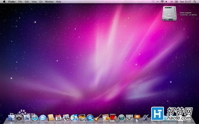The width and height of the screenshot is (199, 124).
Task: Launch Keynote podium icon in Dock
Action: point(137,118)
